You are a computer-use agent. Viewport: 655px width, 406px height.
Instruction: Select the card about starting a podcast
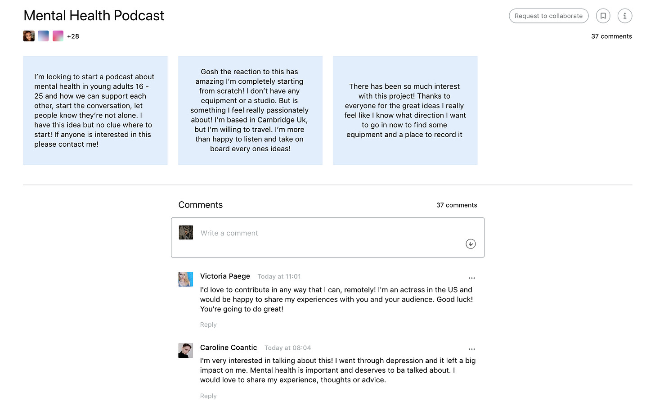[x=95, y=110]
